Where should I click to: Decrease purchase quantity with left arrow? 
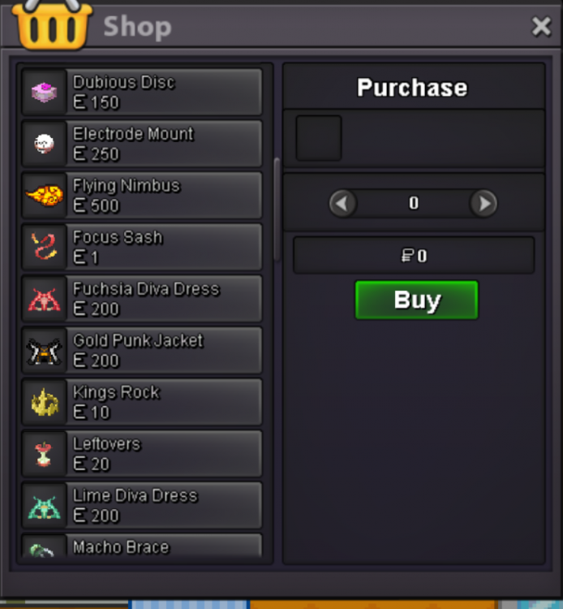click(x=342, y=203)
